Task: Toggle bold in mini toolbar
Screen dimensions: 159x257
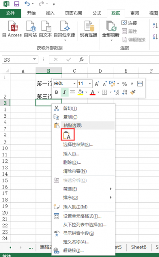Action: coord(57,92)
